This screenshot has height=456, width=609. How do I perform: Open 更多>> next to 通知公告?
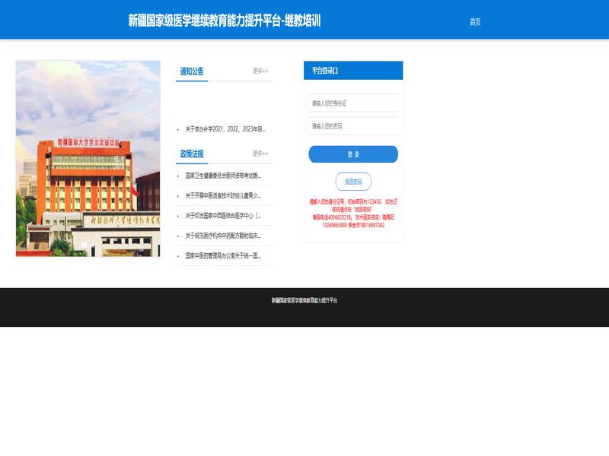click(260, 71)
